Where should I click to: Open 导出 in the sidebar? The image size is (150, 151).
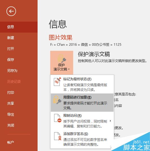point(19,115)
